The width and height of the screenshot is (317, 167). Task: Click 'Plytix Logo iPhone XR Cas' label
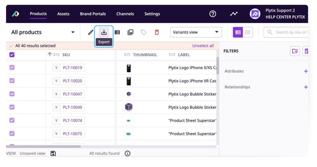[192, 81]
